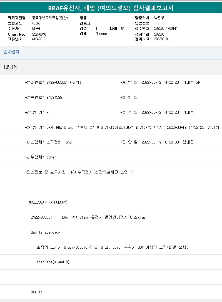Viewport: 222px width, 302px height.
Task: Click the 처방명 BRAF PNA Clamp row
Action: (x=85, y=127)
